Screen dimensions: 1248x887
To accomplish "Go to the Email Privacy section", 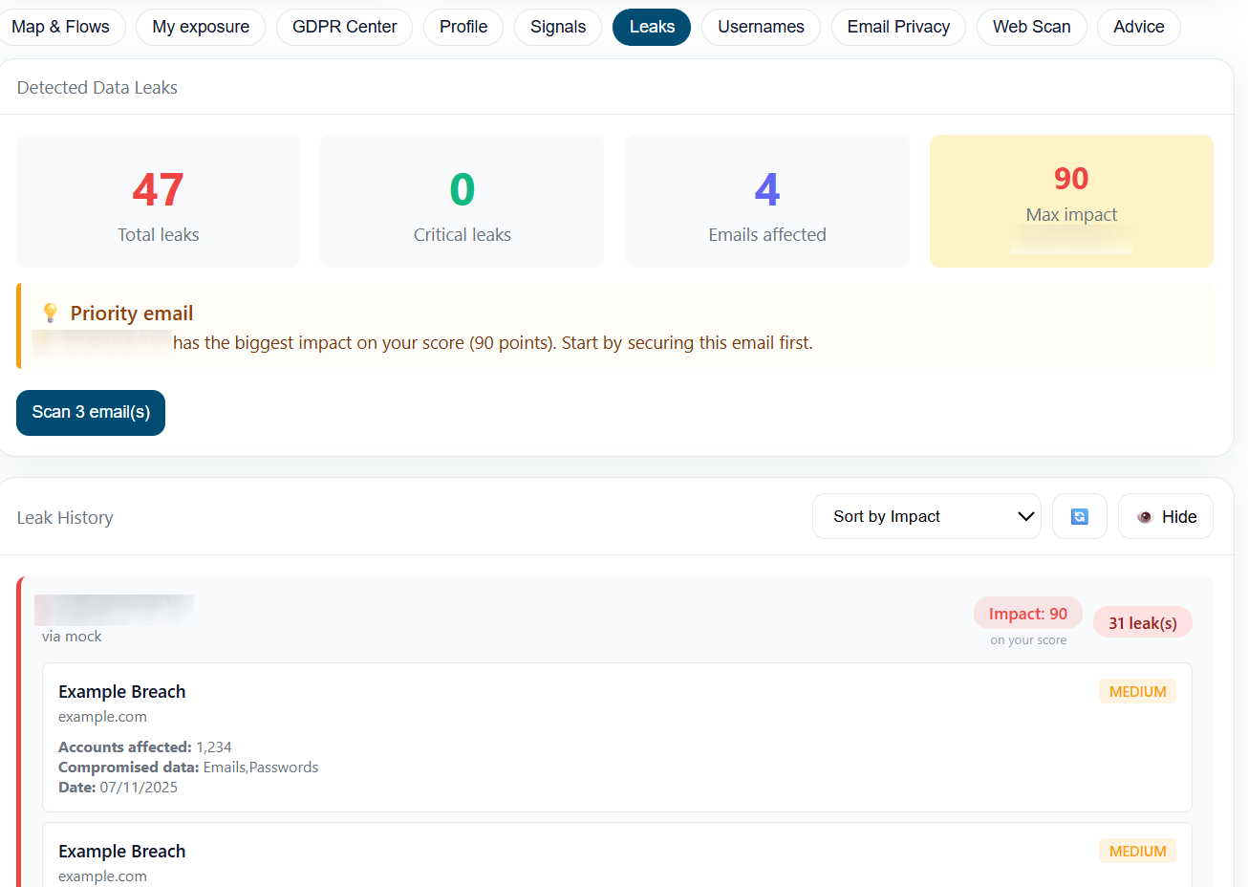I will coord(898,27).
